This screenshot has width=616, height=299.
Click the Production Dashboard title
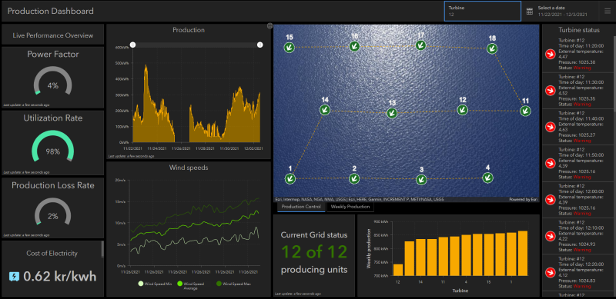[x=51, y=11]
